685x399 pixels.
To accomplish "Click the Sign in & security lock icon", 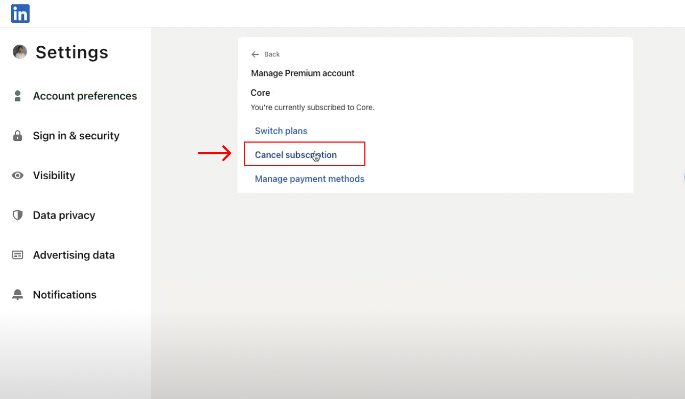I will 18,136.
